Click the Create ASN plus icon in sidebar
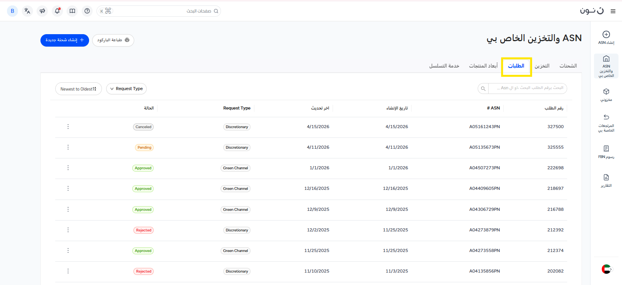Screen dimensions: 622x285 coord(606,35)
